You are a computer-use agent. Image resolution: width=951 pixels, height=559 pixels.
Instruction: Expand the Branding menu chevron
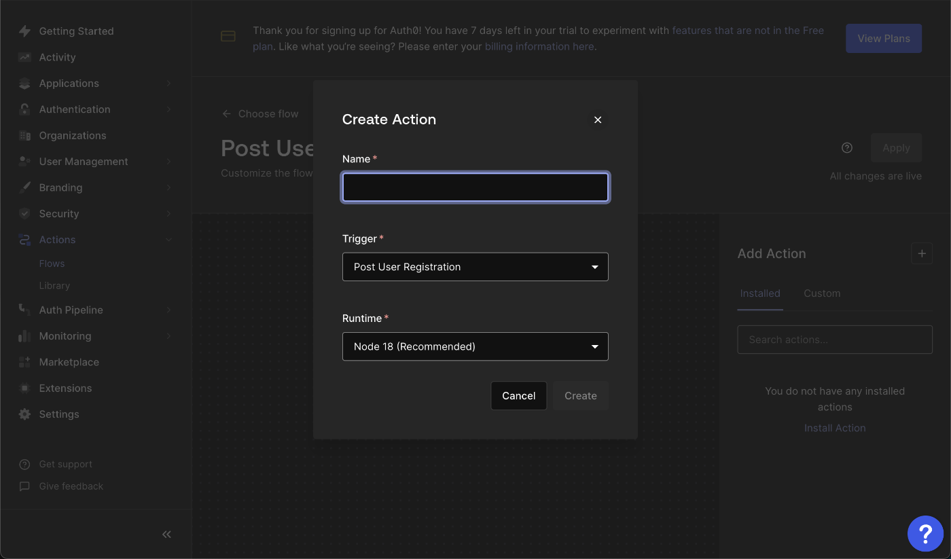tap(168, 187)
